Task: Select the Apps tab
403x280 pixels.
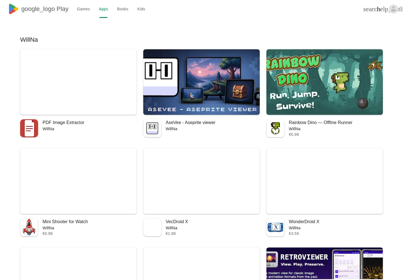Action: click(x=103, y=9)
